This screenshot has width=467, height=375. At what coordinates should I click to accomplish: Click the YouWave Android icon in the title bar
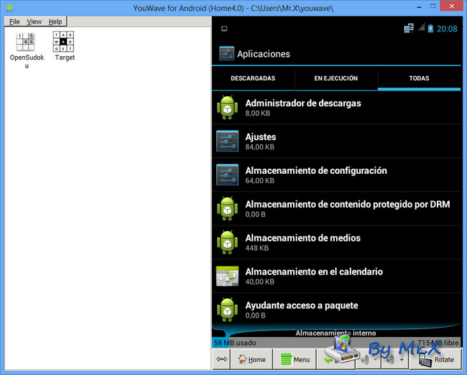(9, 8)
